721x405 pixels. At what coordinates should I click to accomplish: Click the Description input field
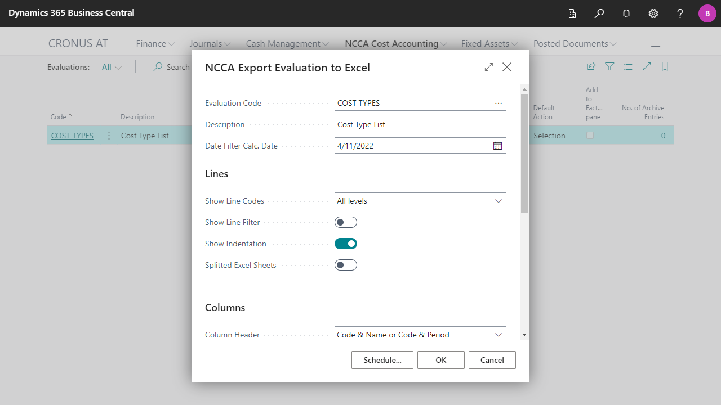point(420,124)
